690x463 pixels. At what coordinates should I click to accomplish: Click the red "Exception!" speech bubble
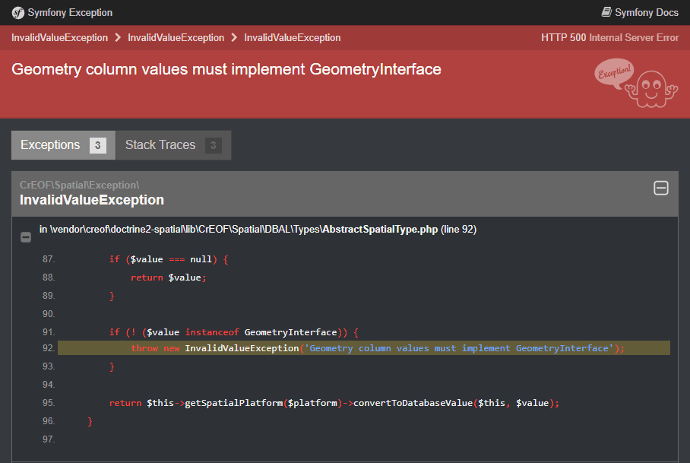point(613,74)
